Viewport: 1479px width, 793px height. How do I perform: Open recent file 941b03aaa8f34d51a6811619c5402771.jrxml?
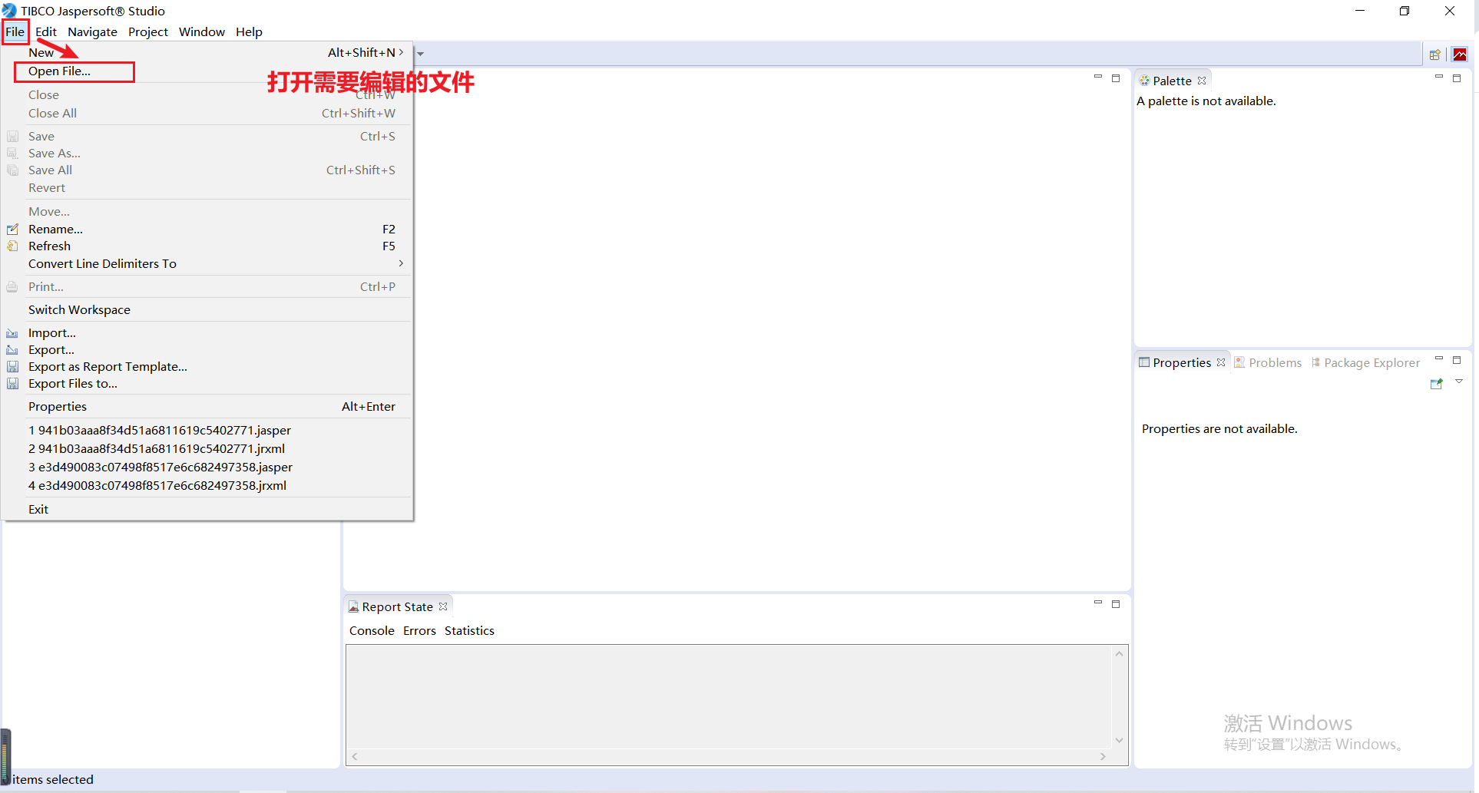207,448
